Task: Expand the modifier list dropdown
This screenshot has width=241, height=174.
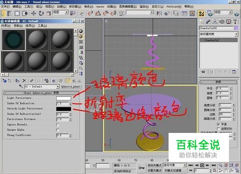Action: tap(219, 34)
